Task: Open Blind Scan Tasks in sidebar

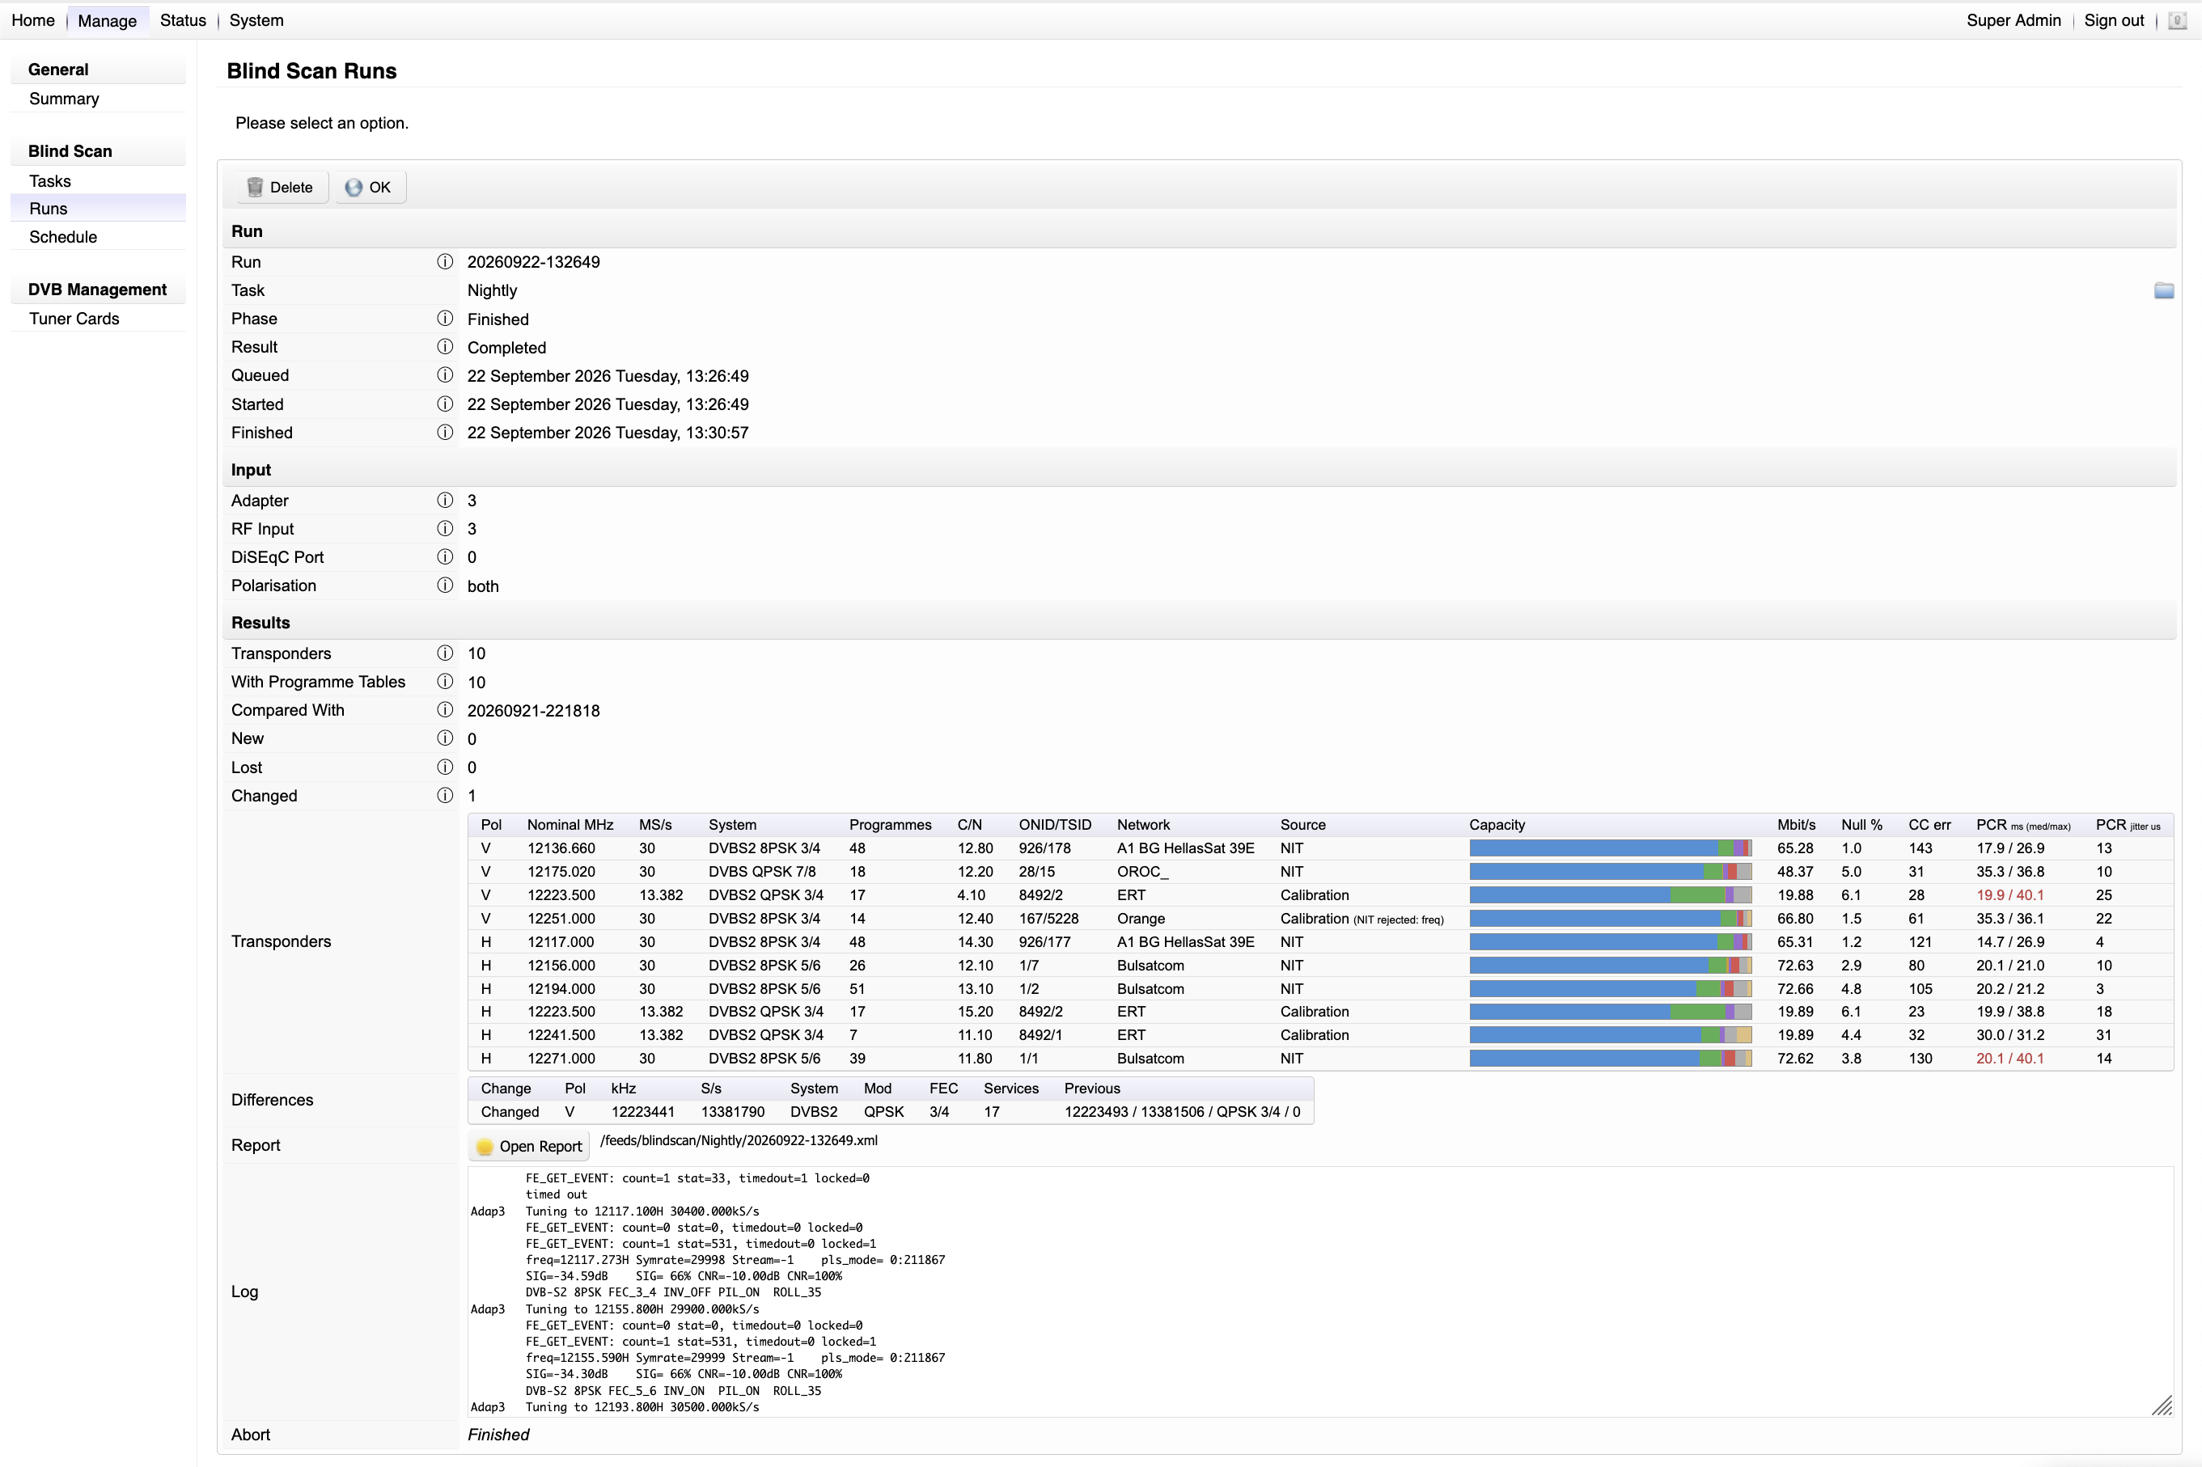Action: pos(97,180)
